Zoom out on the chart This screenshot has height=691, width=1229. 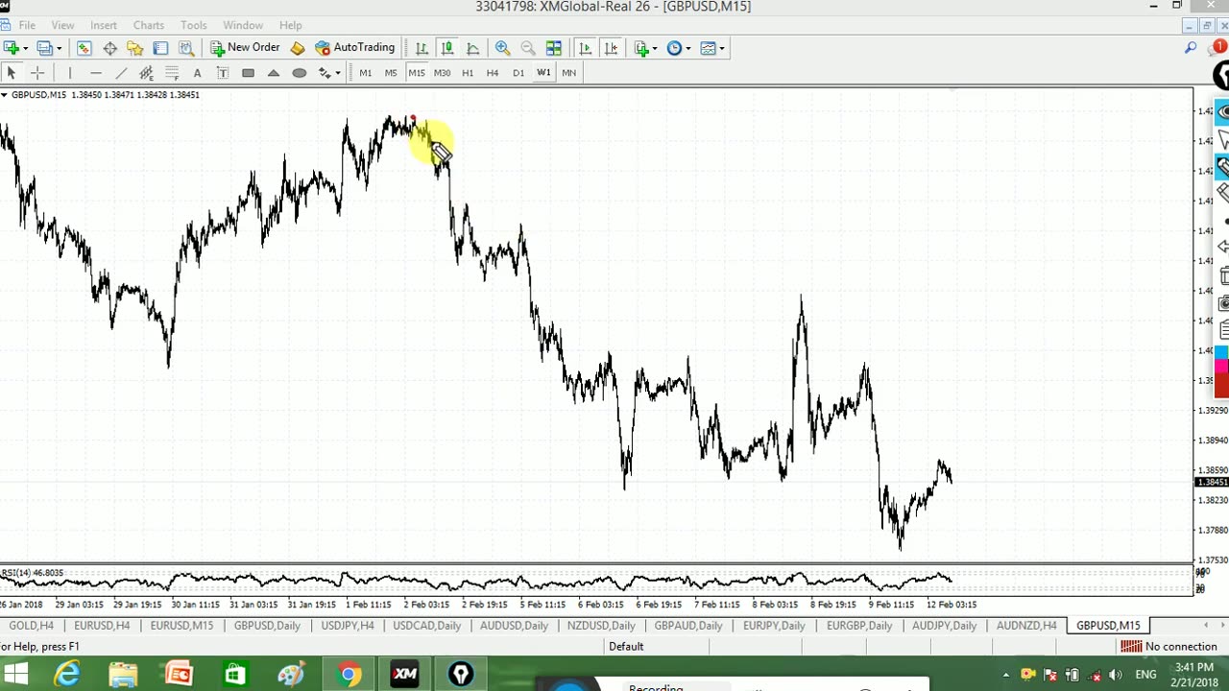527,48
